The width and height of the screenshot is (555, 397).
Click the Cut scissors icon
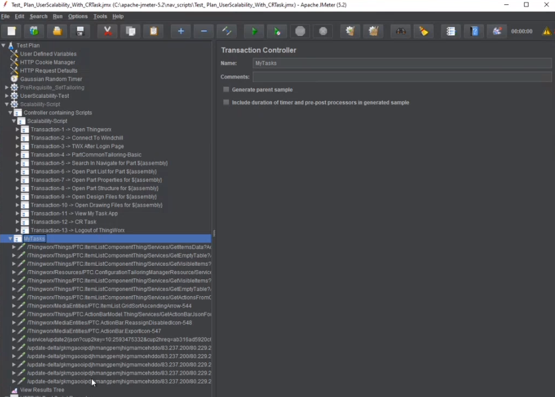tap(108, 31)
